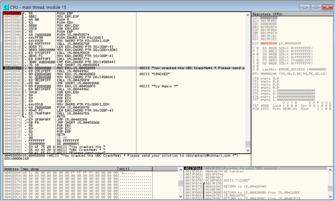
Task: Click hex dump pane scroll down arrow
Action: [x=180, y=197]
